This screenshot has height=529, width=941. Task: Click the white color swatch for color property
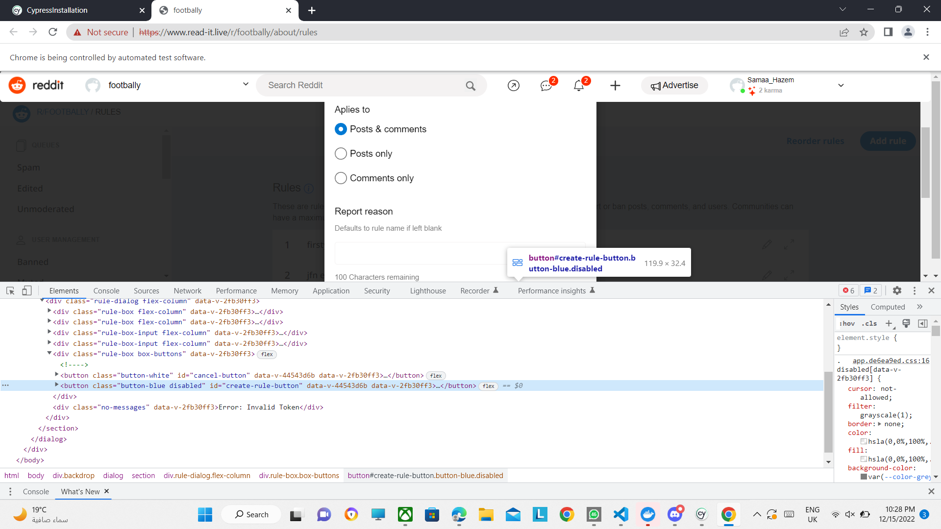[864, 441]
